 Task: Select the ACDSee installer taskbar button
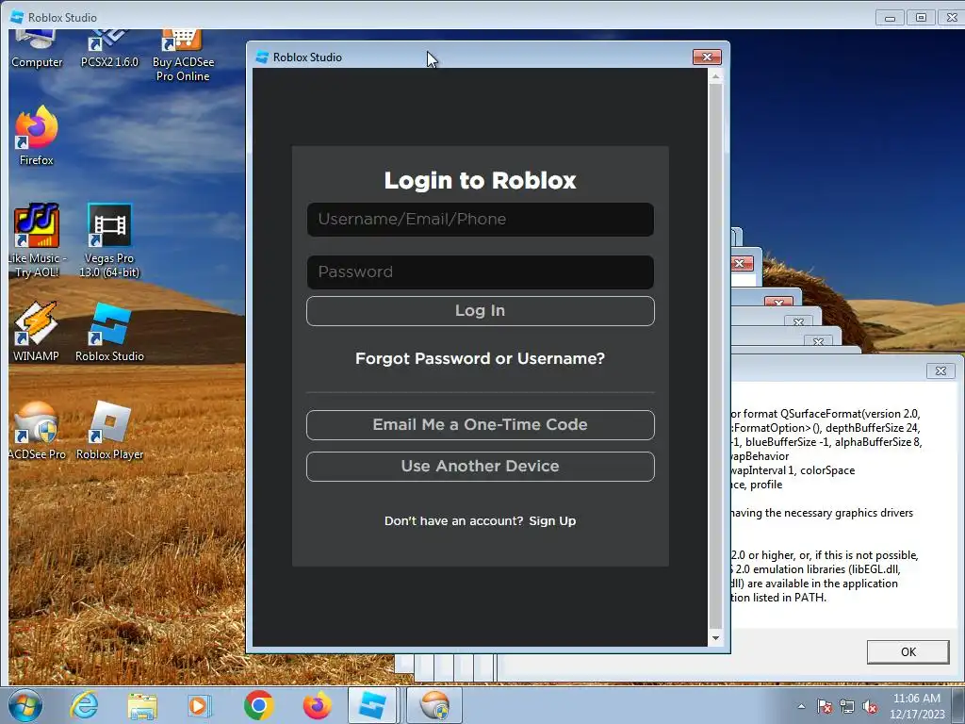434,705
